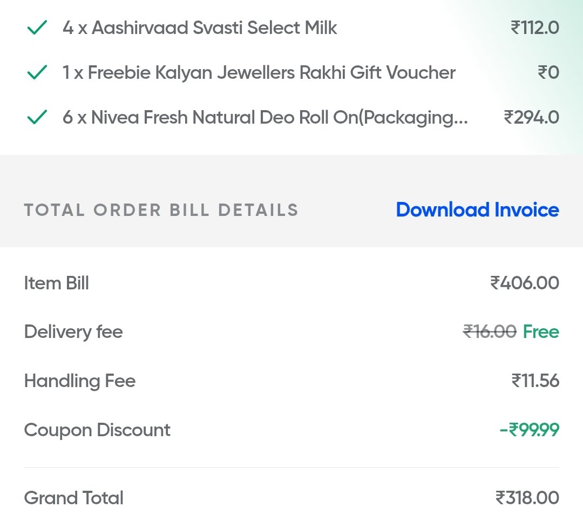Image resolution: width=583 pixels, height=528 pixels.
Task: Click the green -₹99.99 coupon discount
Action: pyautogui.click(x=530, y=430)
